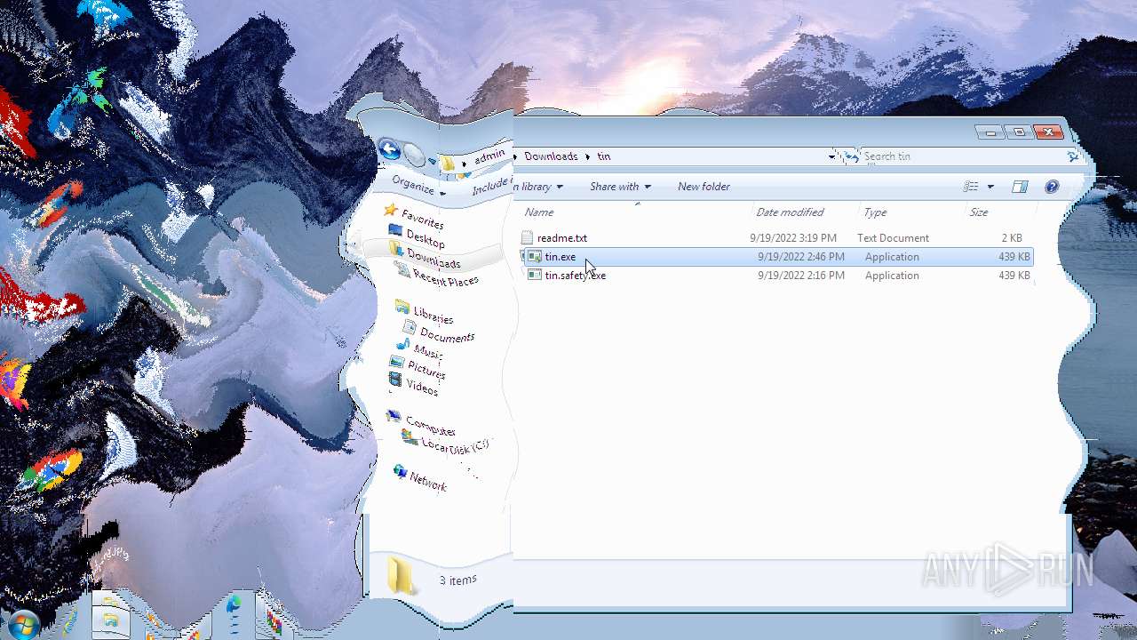Select Downloads in the navigation pane

pyautogui.click(x=433, y=260)
